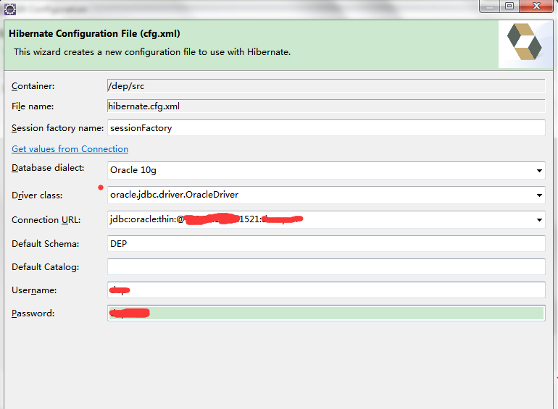The width and height of the screenshot is (558, 409).
Task: Click the Default Schema field with DEP
Action: [x=326, y=244]
